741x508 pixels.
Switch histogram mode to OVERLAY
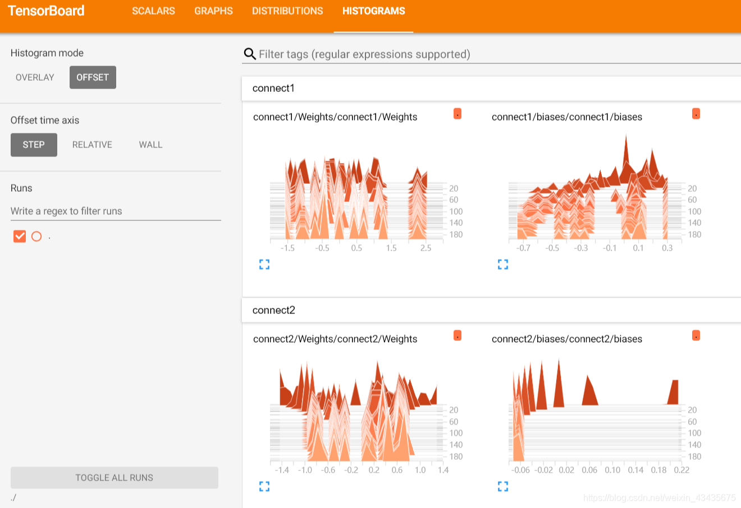coord(35,77)
